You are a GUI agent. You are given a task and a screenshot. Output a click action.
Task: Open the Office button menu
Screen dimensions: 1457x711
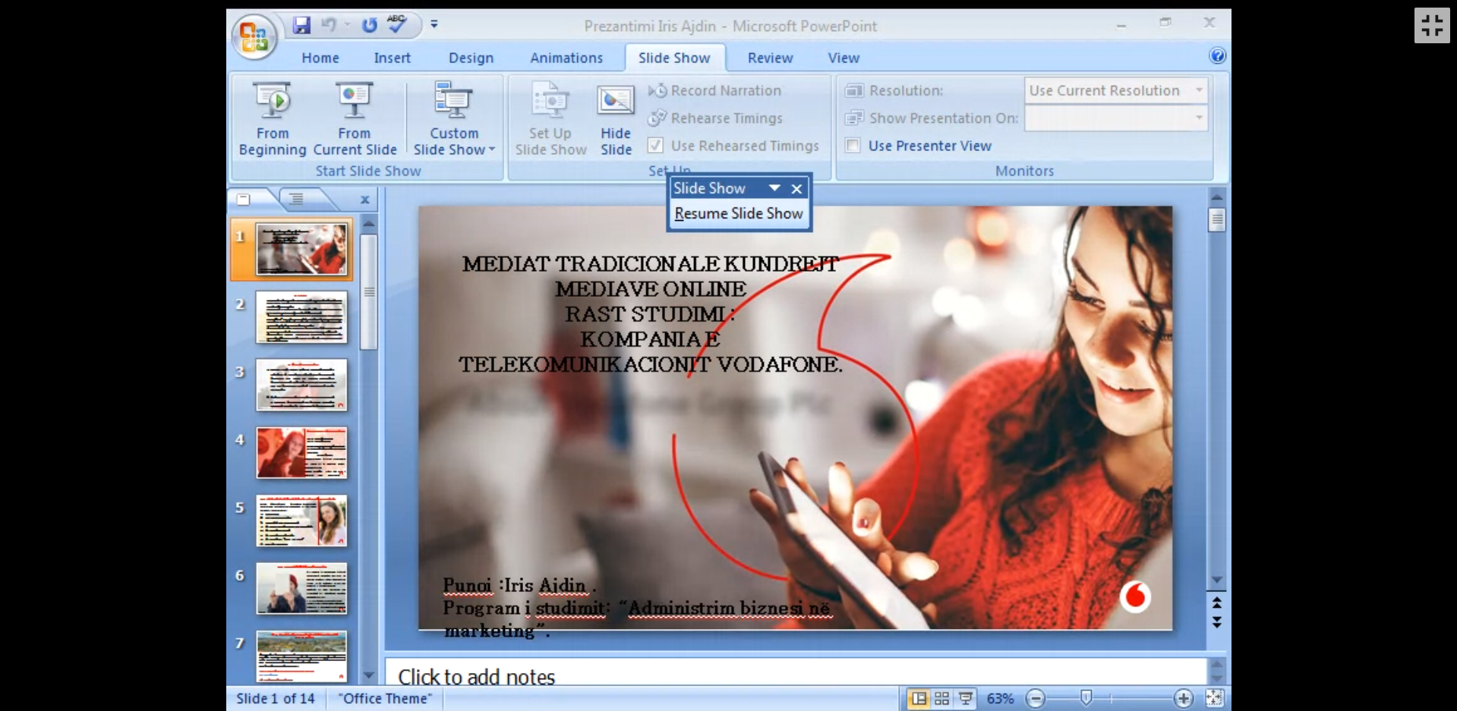(x=254, y=36)
